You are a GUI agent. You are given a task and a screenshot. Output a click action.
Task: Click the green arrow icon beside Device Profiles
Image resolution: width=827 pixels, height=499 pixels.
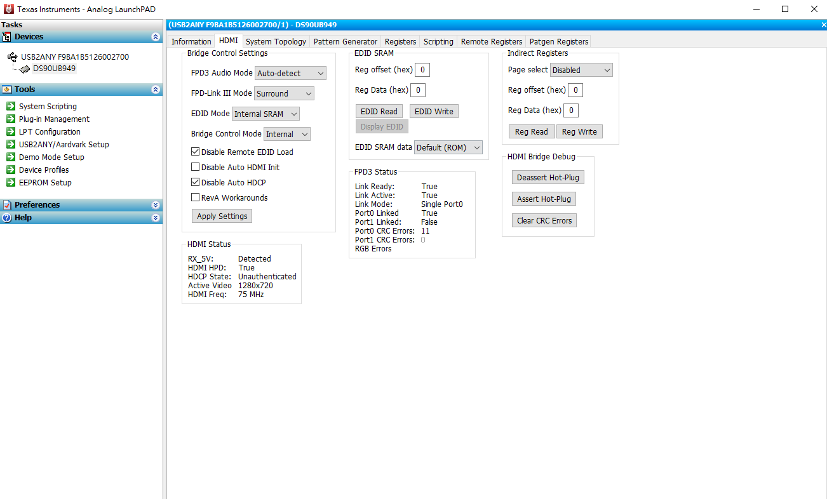point(11,170)
